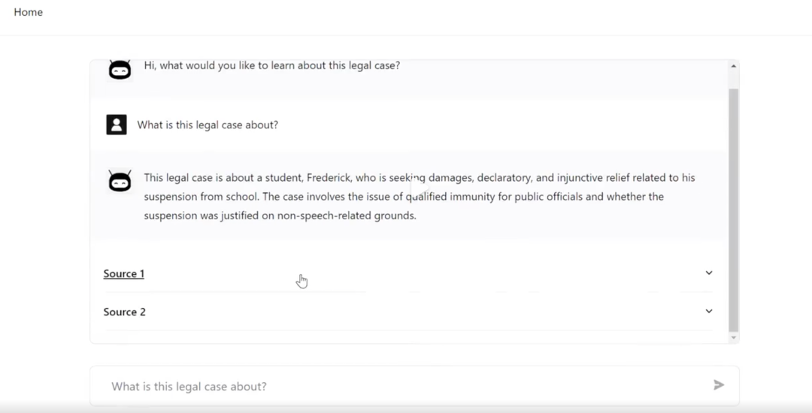Screen dimensions: 812x413
Task: Click the bot greeting message text
Action: point(271,65)
